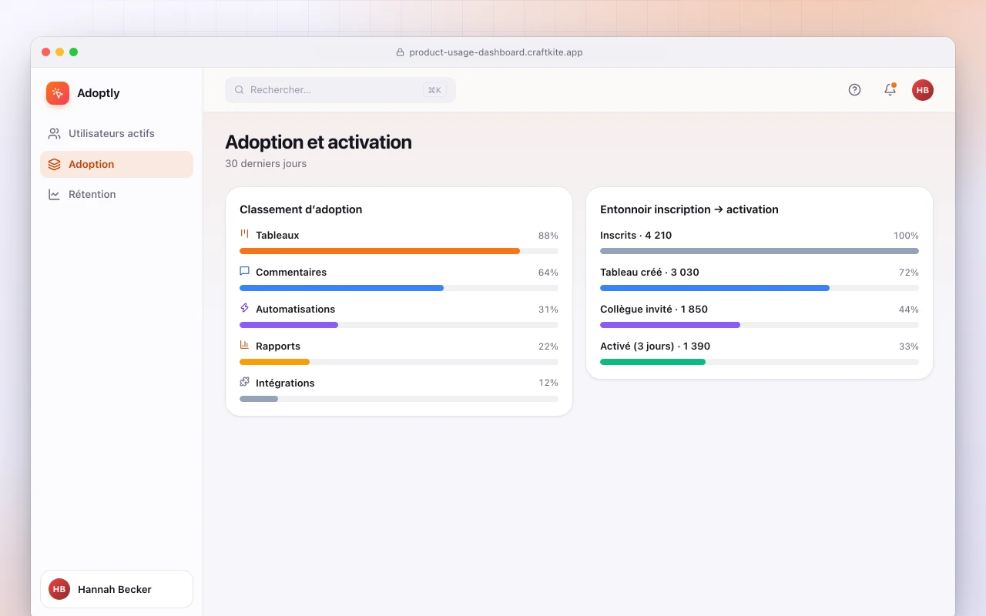Open Hannah Becker account card

click(x=116, y=589)
